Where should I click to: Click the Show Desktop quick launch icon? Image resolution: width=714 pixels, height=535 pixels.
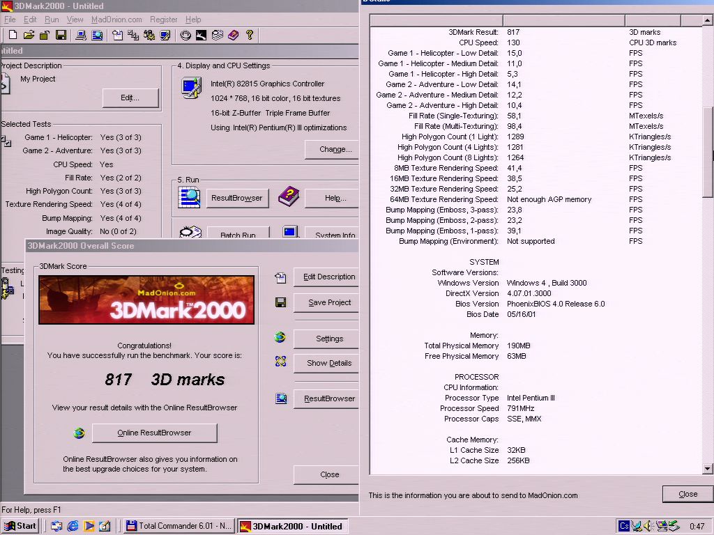(105, 526)
